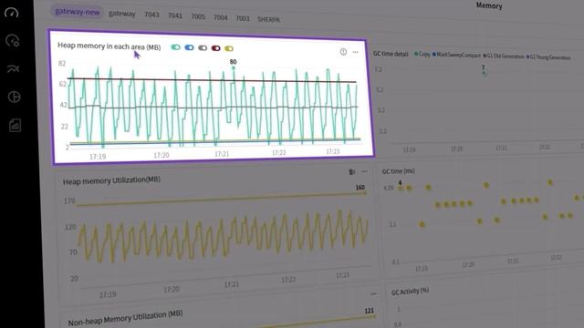Viewport: 584px width, 328px height.
Task: Click the 'GC time (ms)' chart title
Action: [399, 171]
